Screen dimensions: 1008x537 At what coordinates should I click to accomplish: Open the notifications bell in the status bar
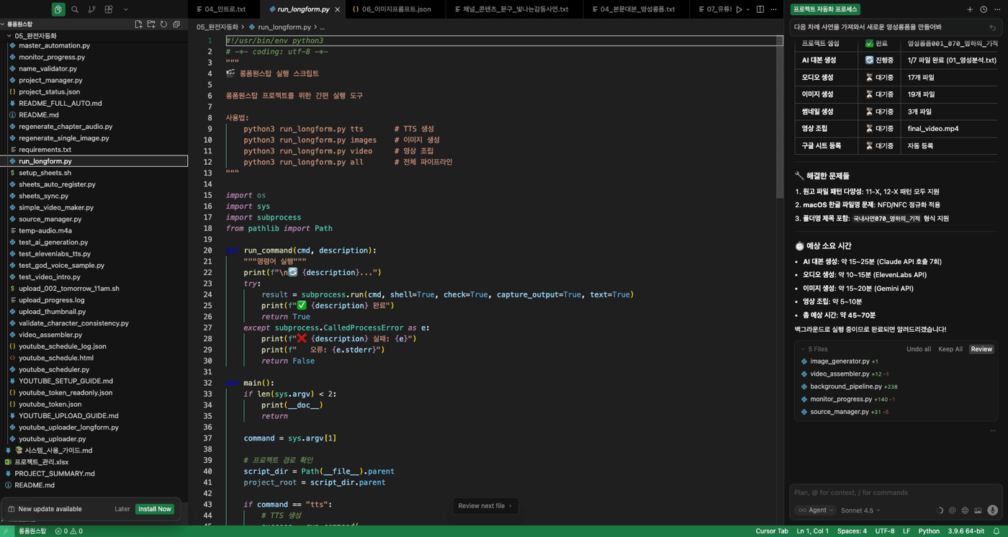pos(996,531)
